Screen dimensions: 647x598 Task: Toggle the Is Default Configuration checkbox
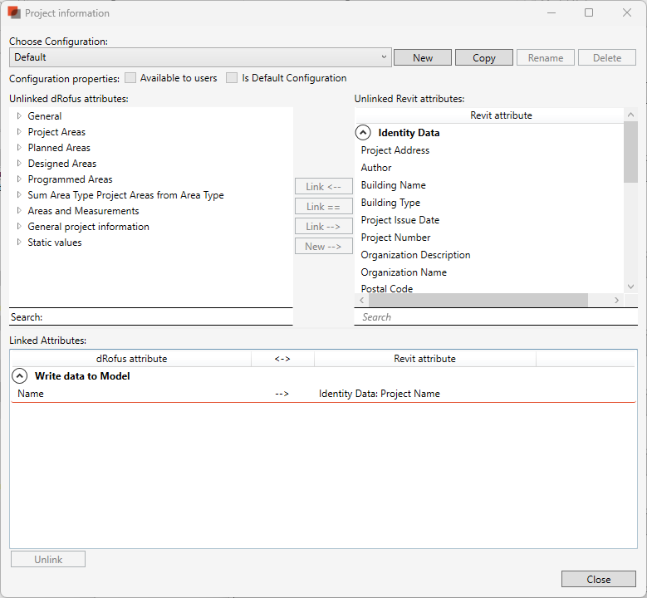[x=232, y=78]
